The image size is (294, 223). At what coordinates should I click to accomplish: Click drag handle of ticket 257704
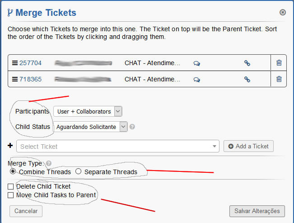click(14, 63)
